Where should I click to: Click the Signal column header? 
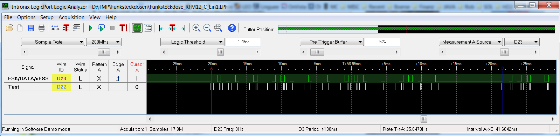click(x=28, y=67)
